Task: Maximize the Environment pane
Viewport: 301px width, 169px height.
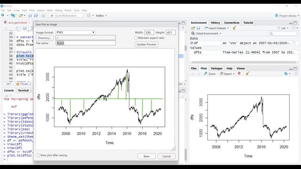Action: [x=295, y=23]
